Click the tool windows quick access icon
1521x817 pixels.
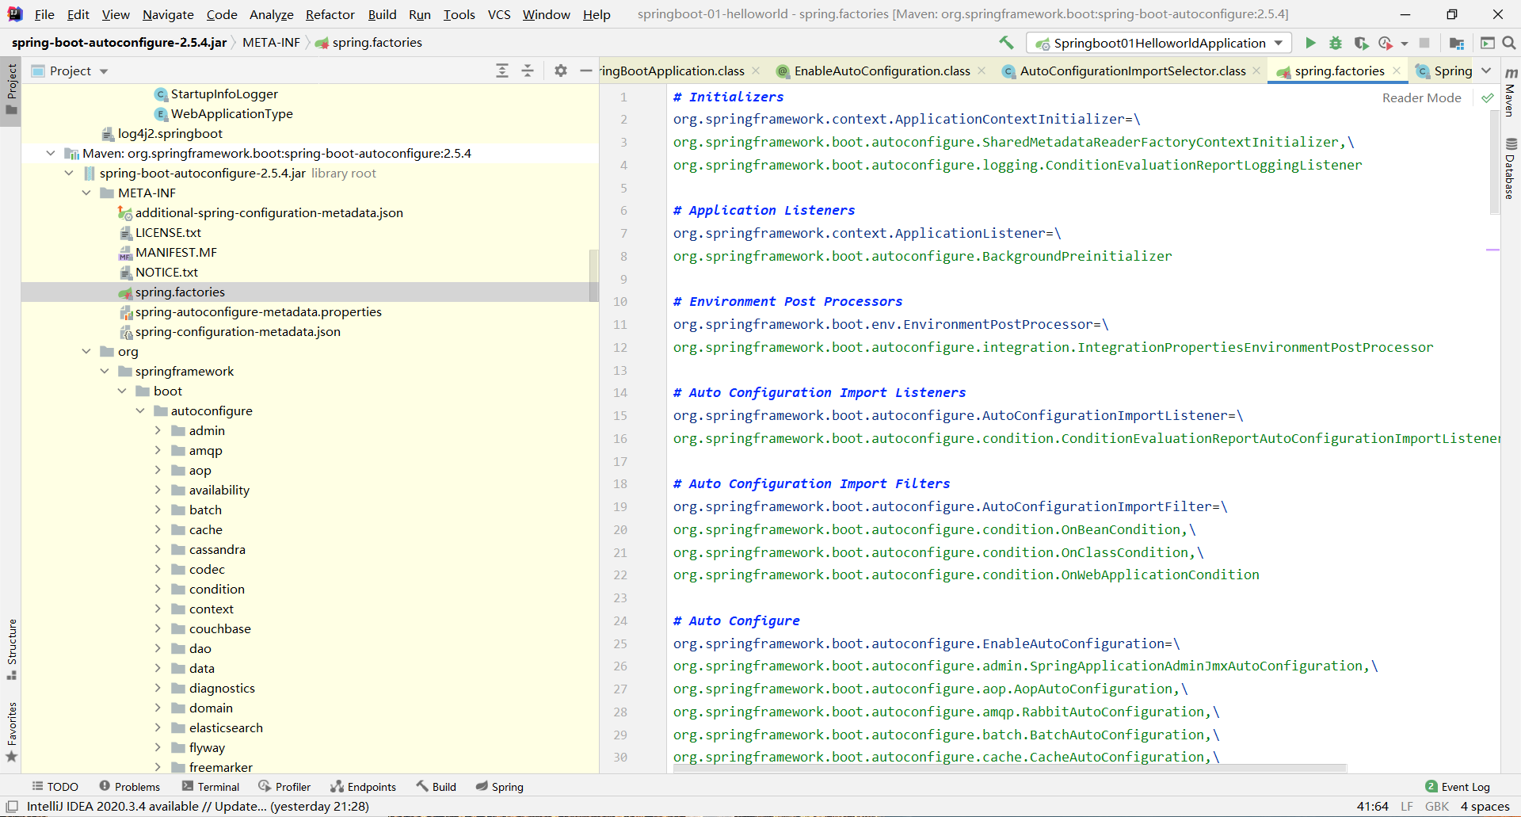[12, 807]
